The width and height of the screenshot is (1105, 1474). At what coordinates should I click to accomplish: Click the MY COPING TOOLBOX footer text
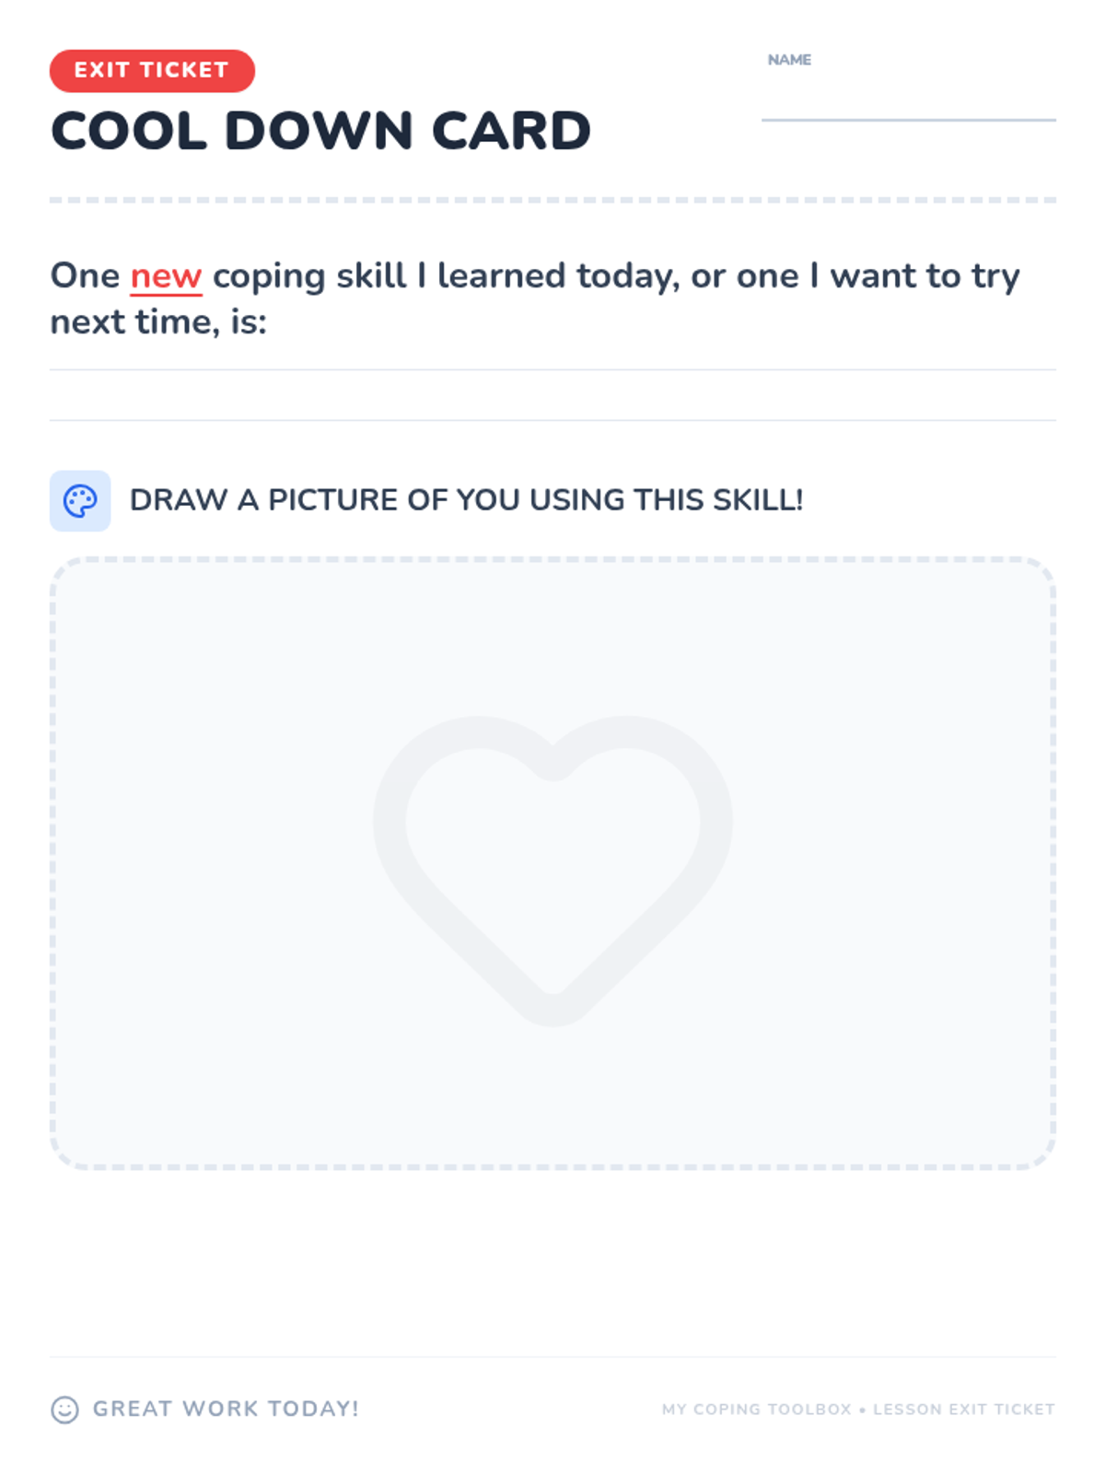757,1410
